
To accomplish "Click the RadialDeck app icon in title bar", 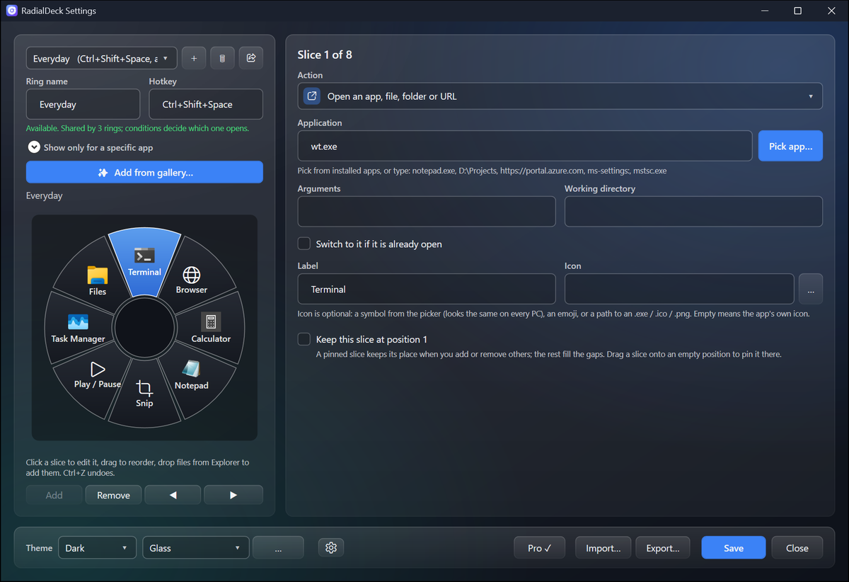I will [11, 11].
